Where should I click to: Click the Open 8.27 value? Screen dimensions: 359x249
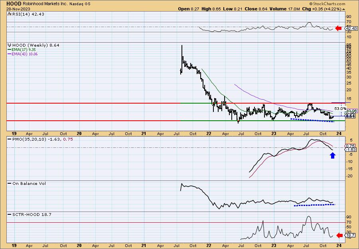[x=188, y=9]
